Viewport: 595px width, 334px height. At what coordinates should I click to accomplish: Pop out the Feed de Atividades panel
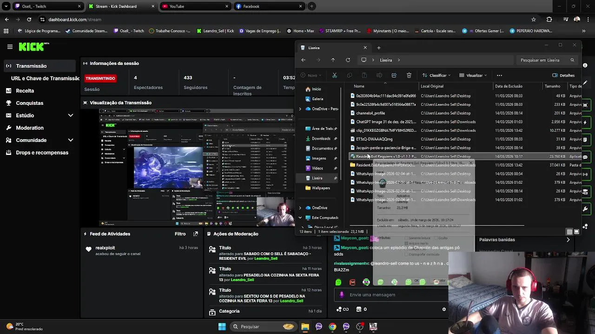(x=196, y=234)
